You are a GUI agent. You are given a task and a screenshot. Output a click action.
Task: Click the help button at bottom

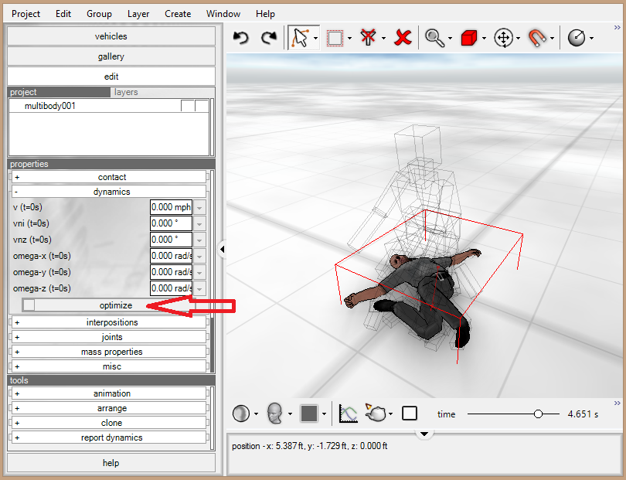click(111, 463)
